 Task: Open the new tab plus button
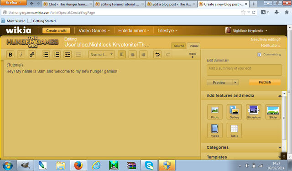253,4
